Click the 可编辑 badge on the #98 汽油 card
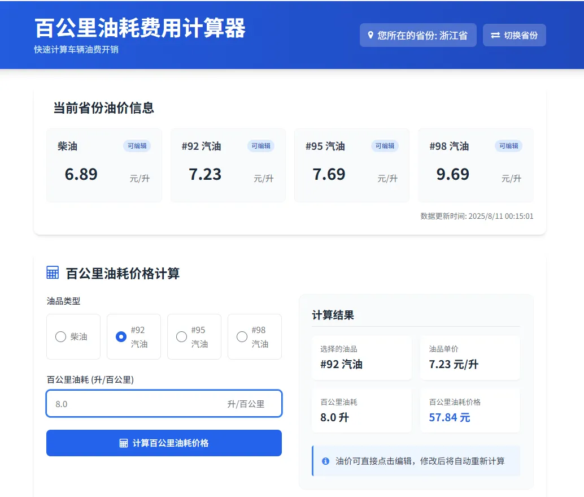 (x=508, y=146)
